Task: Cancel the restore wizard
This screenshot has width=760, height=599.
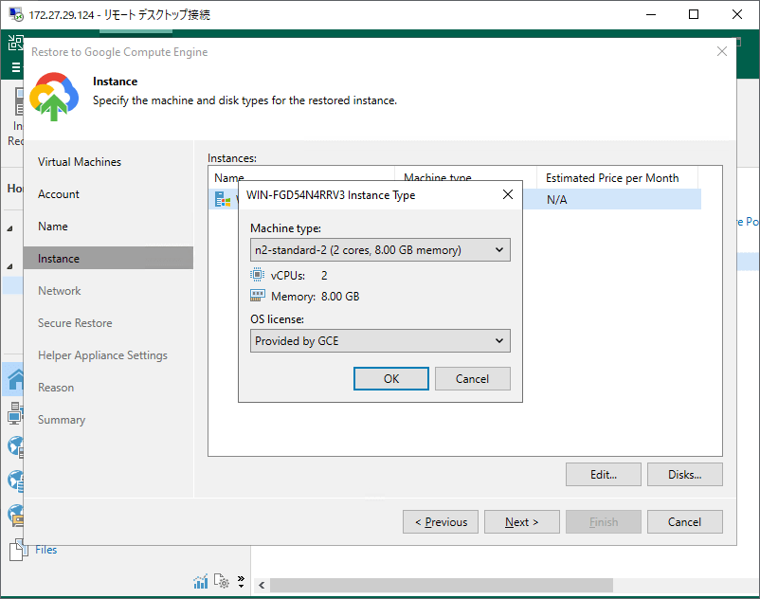Action: 685,522
